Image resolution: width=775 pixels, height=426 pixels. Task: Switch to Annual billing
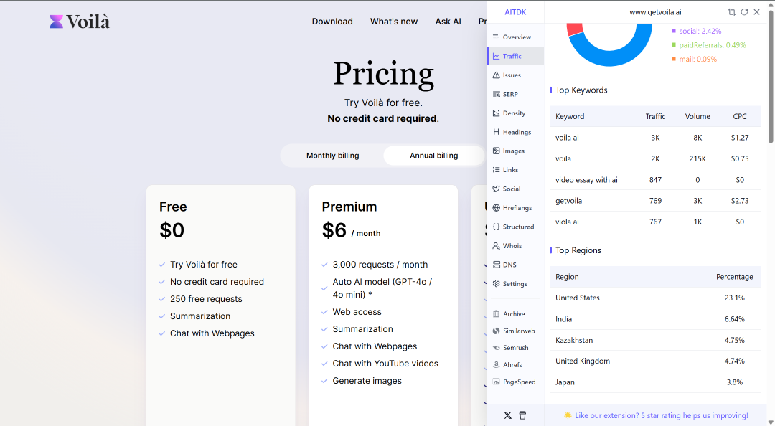(434, 155)
